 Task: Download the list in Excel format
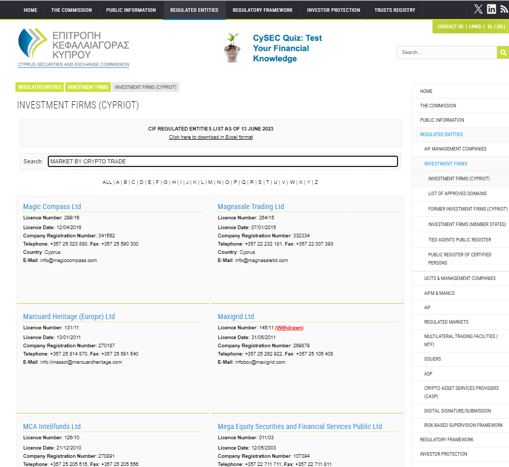(211, 137)
